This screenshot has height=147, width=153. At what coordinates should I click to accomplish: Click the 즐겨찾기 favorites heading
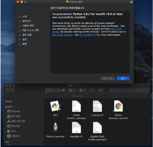[9, 107]
